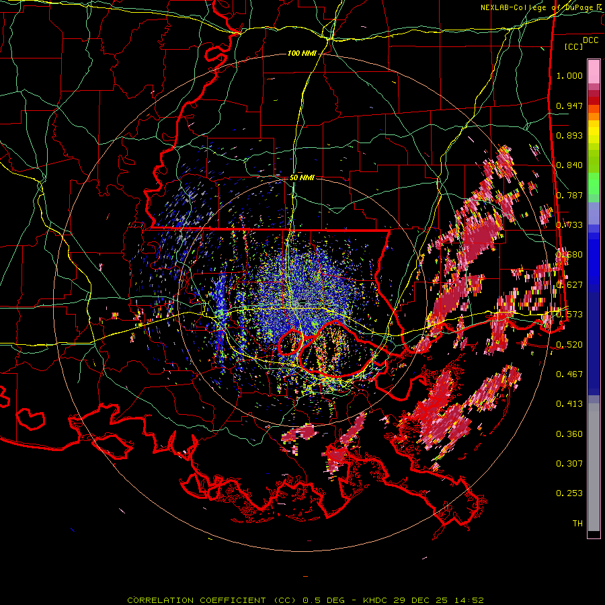This screenshot has width=605, height=605.
Task: Click the black radar site marker at the map center
Action: pyautogui.click(x=303, y=301)
